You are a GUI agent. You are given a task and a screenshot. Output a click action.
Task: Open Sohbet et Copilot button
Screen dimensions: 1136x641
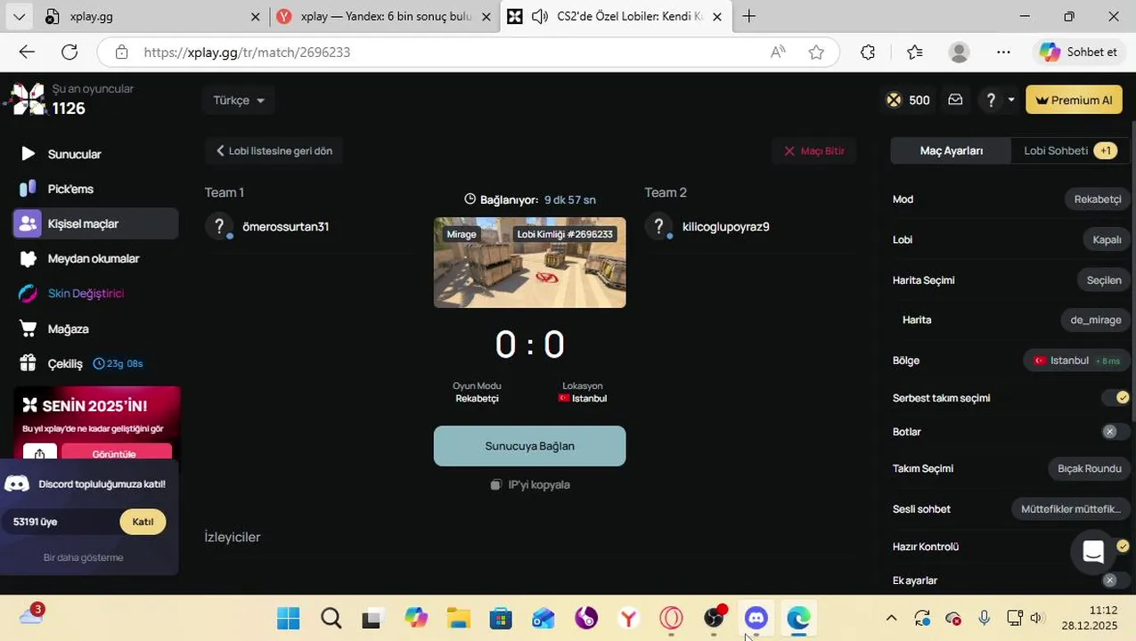point(1079,53)
